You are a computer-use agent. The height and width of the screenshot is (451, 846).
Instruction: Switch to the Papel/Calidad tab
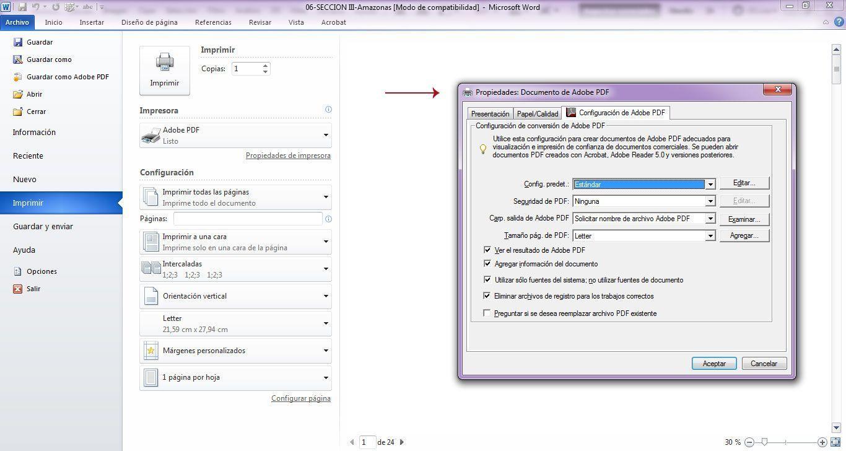pyautogui.click(x=537, y=113)
